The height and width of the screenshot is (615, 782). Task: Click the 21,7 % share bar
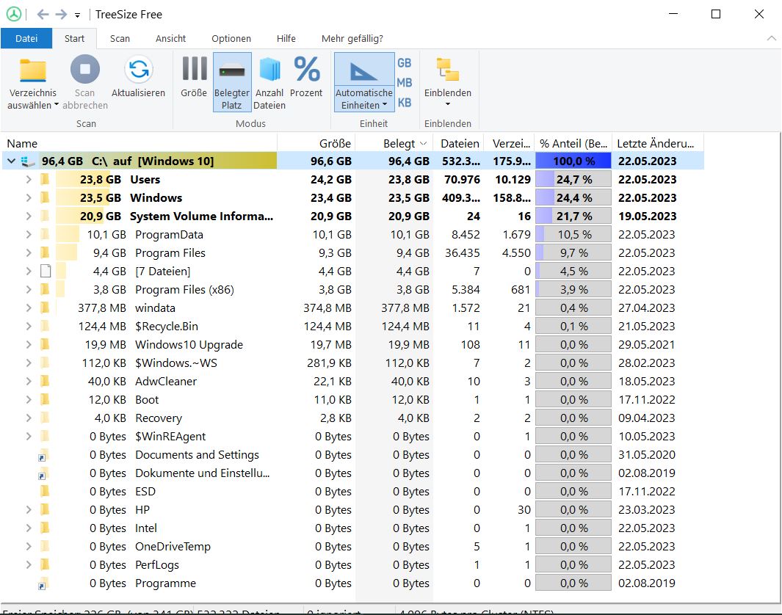(573, 216)
